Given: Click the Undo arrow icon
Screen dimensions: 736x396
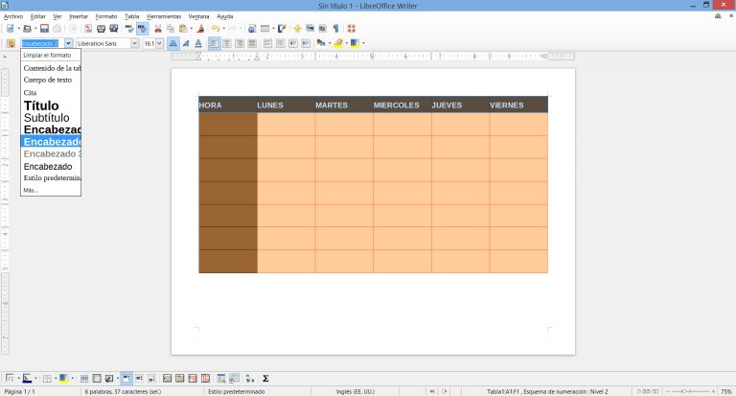Looking at the screenshot, I should (215, 29).
